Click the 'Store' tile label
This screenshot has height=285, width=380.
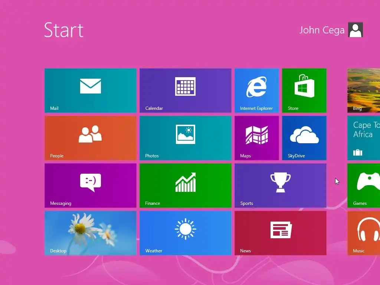pos(293,108)
